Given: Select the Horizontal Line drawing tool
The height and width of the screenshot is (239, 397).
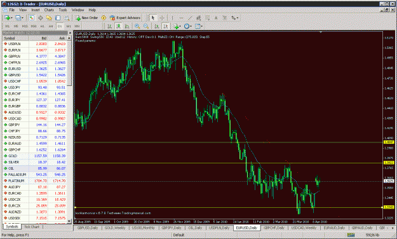Looking at the screenshot, I should 181,18.
